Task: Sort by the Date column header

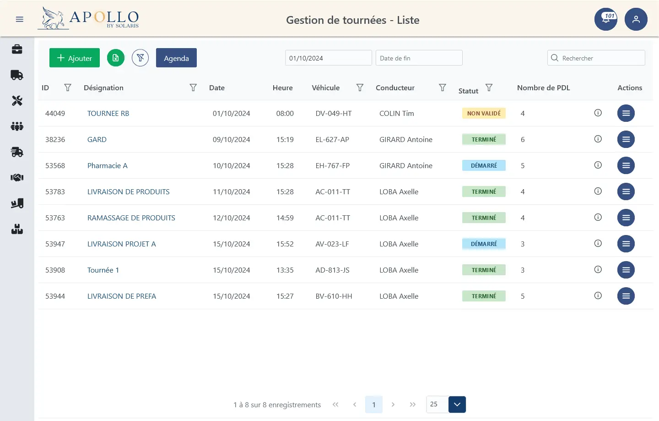Action: 217,87
